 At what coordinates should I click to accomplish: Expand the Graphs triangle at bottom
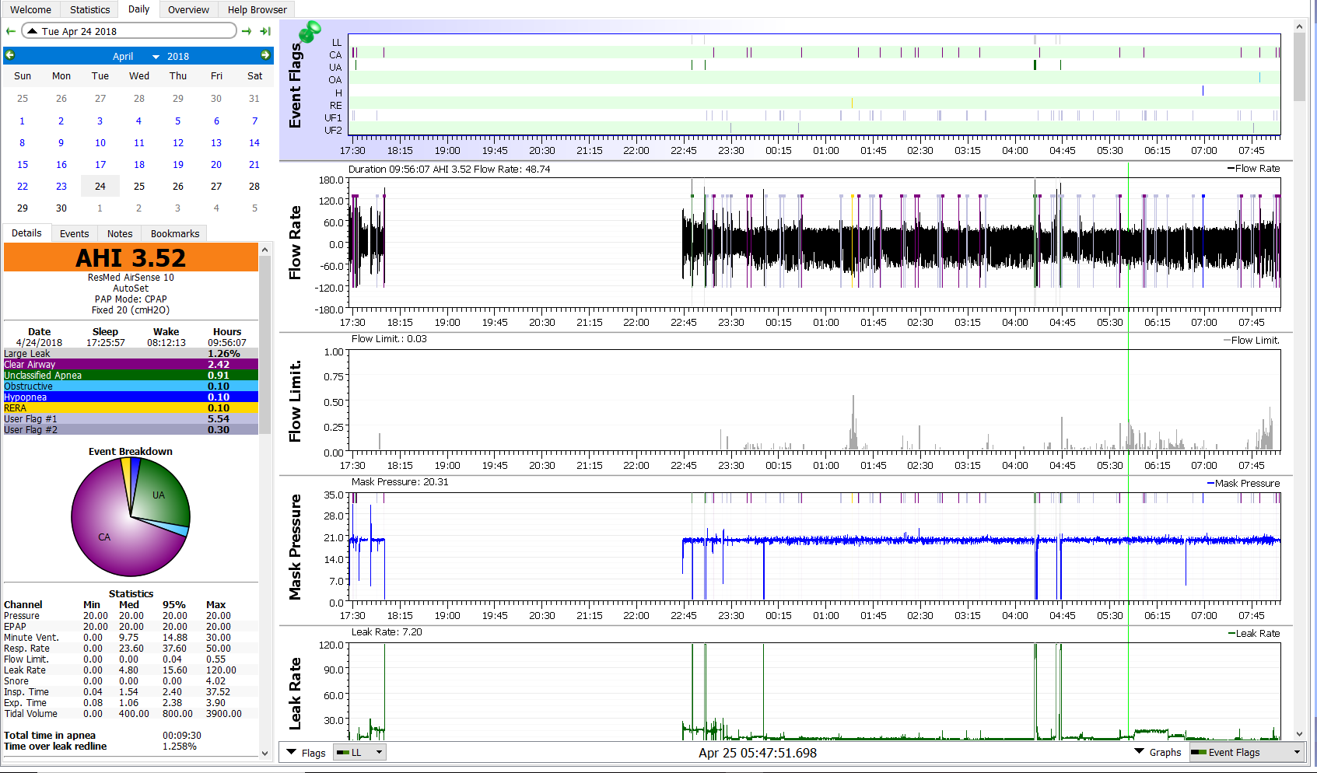[x=1139, y=751]
